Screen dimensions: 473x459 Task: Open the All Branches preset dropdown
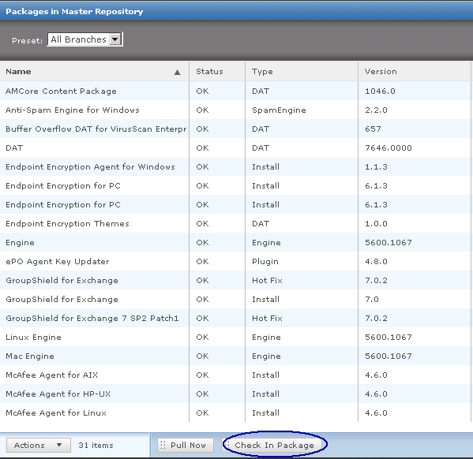(85, 39)
